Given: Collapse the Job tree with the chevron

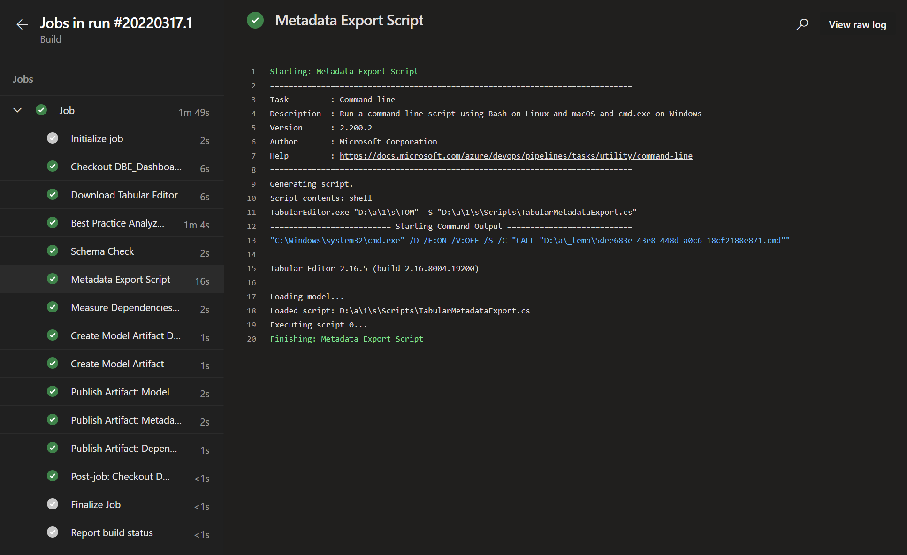Looking at the screenshot, I should [x=17, y=110].
